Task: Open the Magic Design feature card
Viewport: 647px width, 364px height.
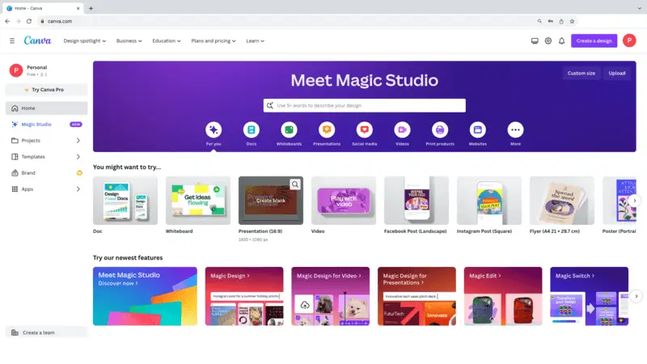Action: (244, 296)
